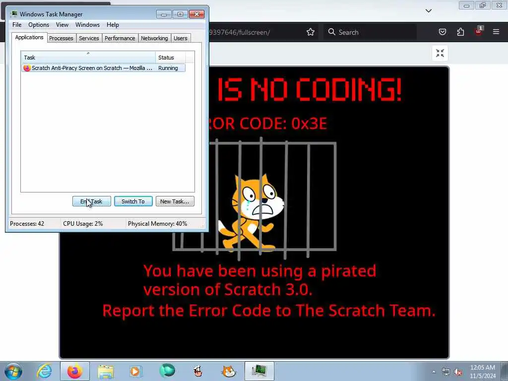Click the Physical Memory: 40% status entry

tap(157, 224)
